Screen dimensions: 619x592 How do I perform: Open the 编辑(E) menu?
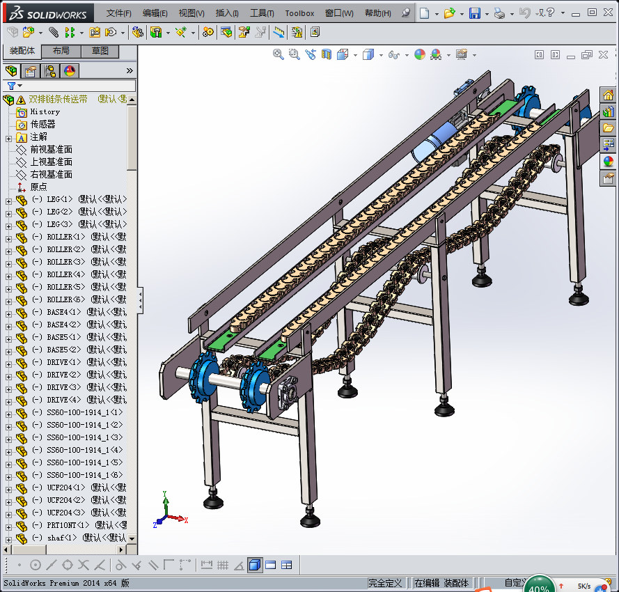(155, 13)
